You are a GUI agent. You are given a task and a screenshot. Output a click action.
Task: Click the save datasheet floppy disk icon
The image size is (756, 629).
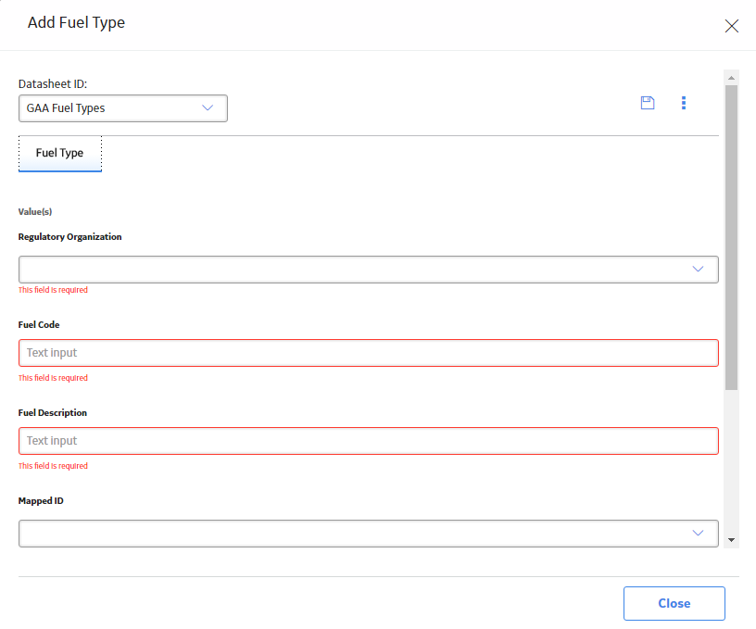[647, 103]
